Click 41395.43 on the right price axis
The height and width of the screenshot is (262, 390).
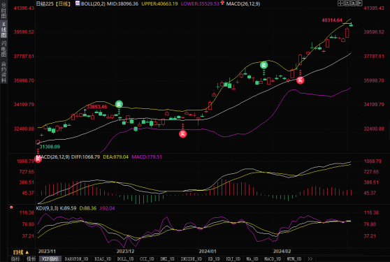[374, 8]
